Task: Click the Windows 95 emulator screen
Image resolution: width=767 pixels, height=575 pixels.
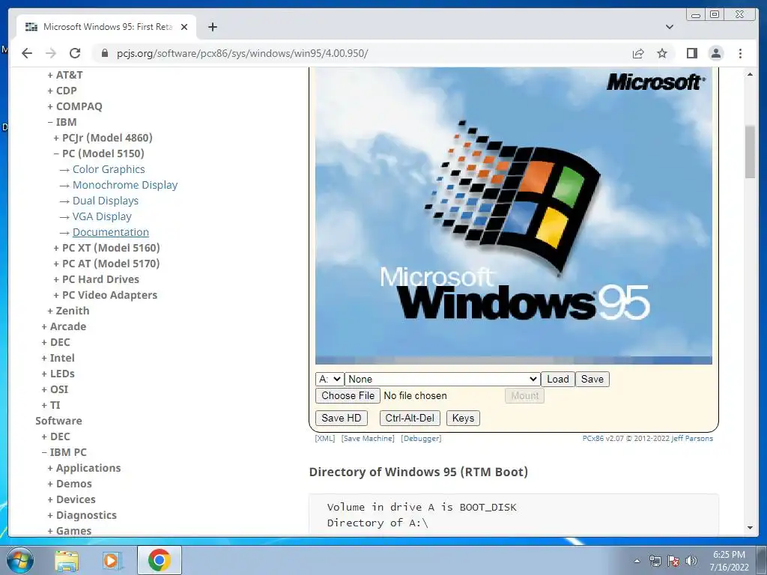Action: [514, 216]
